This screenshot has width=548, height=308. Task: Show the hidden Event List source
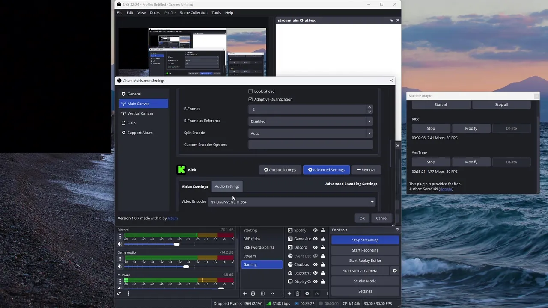pos(315,256)
